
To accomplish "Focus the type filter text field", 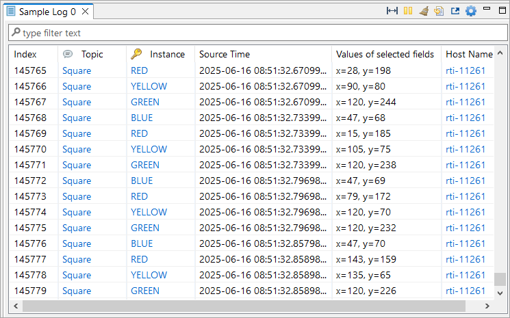I will pos(257,33).
